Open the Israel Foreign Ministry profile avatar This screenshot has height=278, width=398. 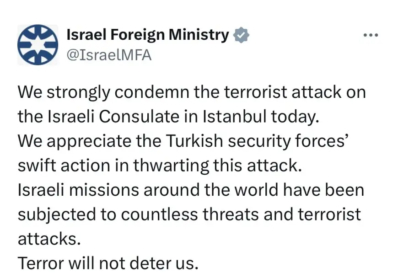38,45
